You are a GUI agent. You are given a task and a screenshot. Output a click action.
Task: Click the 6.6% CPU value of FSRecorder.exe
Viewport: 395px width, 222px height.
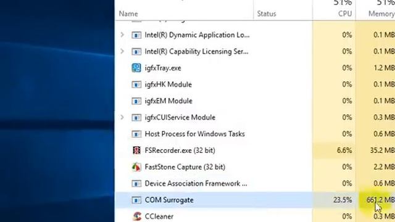tap(344, 150)
